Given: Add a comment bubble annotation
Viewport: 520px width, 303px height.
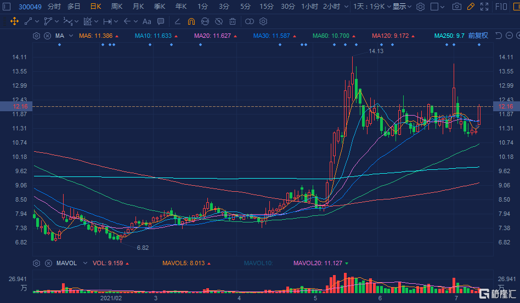Looking at the screenshot, I should [160, 21].
